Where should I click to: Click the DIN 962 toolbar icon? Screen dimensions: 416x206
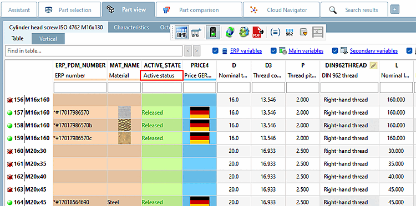(290, 32)
